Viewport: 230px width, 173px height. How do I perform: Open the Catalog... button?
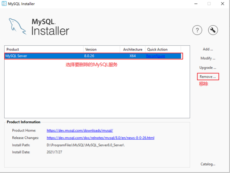pos(208,164)
